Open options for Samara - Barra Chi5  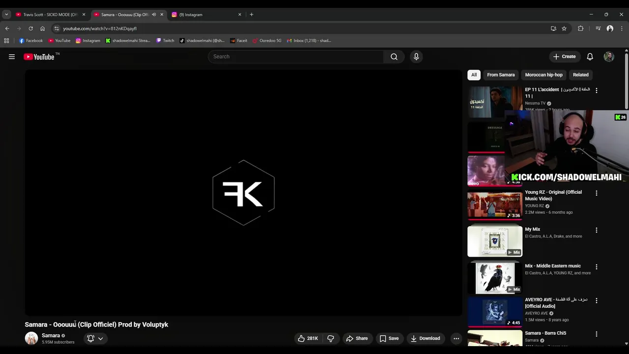597,334
